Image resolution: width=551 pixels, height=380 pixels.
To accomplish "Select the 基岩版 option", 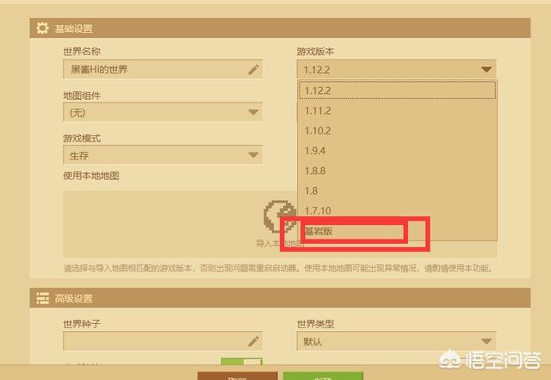I will coord(397,231).
